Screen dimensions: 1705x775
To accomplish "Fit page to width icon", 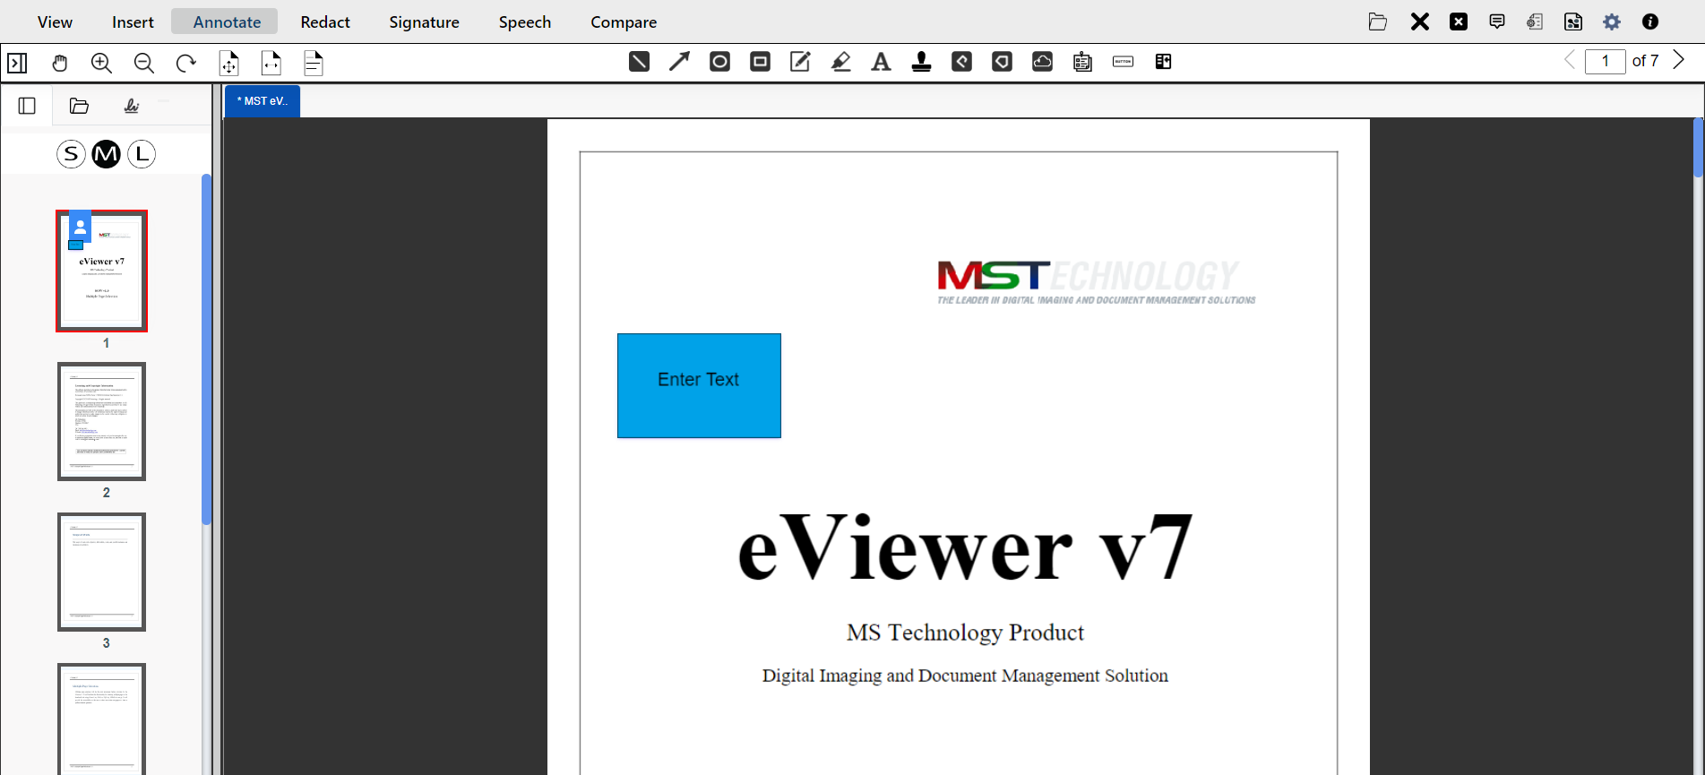I will tap(271, 63).
